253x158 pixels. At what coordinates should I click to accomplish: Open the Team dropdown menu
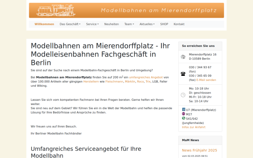tap(129, 24)
